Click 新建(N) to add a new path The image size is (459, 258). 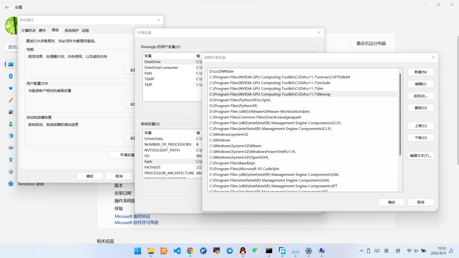point(420,72)
